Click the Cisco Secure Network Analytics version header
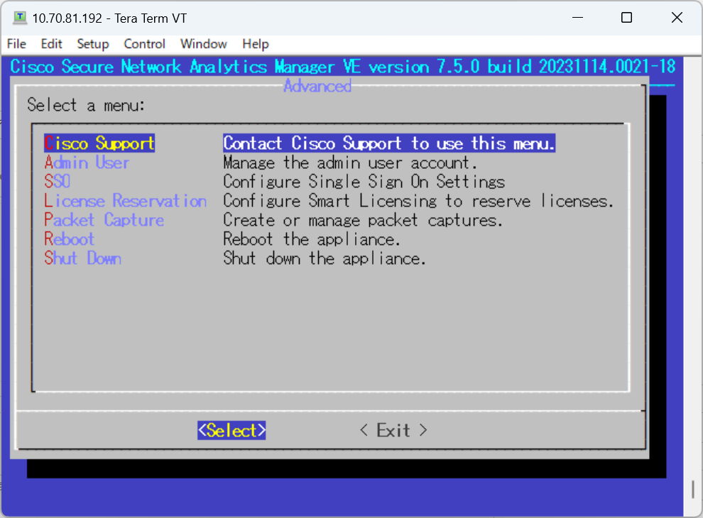Image resolution: width=703 pixels, height=518 pixels. 343,67
